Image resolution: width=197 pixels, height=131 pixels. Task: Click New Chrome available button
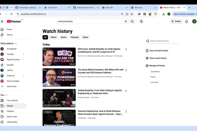coord(184,14)
